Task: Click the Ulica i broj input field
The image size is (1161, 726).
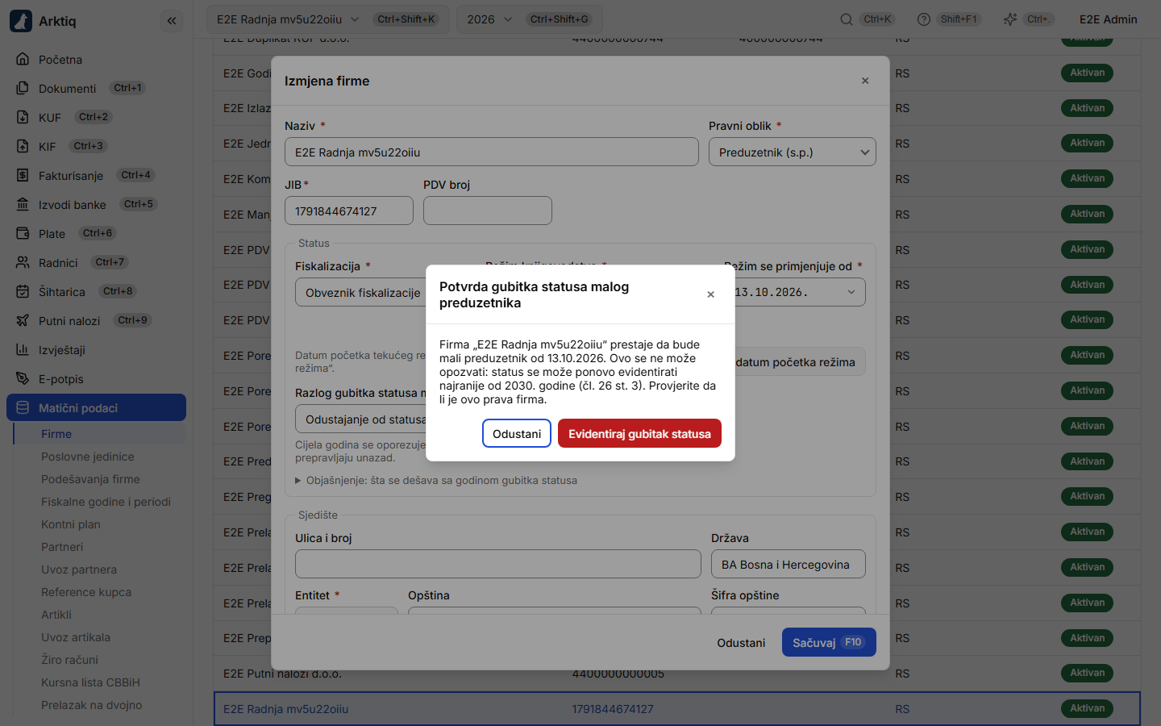Action: (x=498, y=565)
